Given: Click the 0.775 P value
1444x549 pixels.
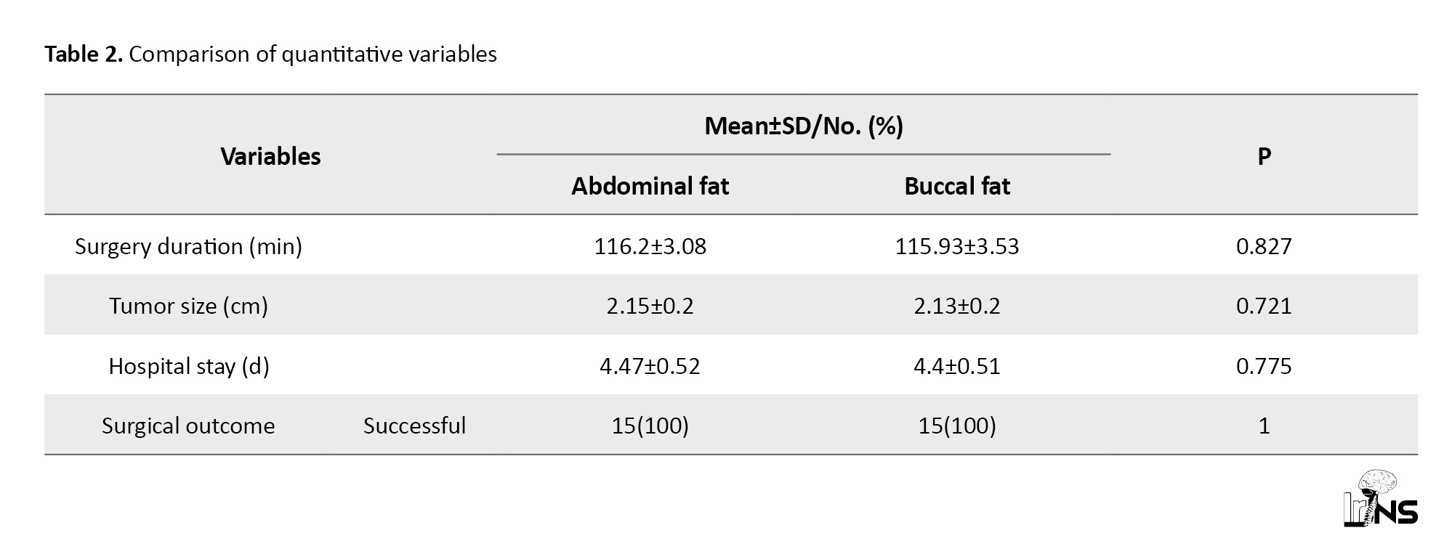Looking at the screenshot, I should click(1264, 366).
